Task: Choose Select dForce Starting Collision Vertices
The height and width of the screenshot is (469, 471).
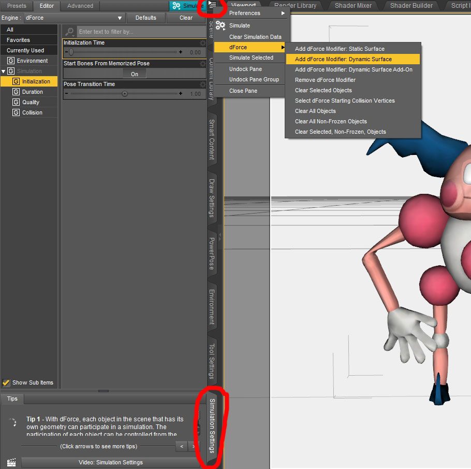Action: [352, 101]
